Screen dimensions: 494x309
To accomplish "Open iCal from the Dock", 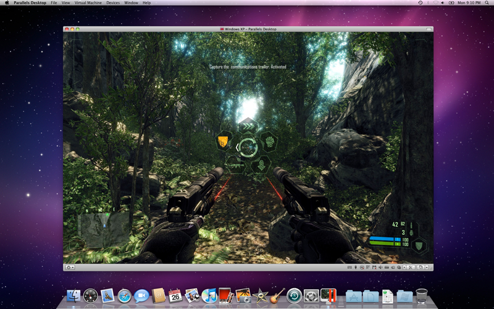I will pos(175,296).
